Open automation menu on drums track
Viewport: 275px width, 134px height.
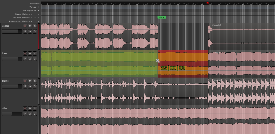pyautogui.click(x=30, y=86)
